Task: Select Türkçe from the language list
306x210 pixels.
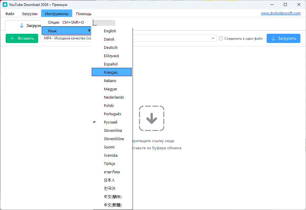Action: (x=109, y=163)
